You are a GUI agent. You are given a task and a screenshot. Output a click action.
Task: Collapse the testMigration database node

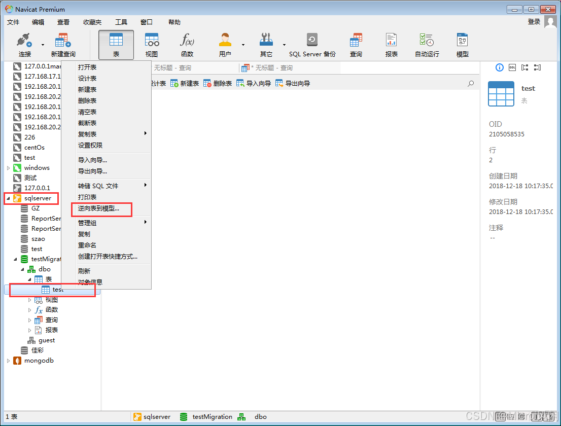coord(15,259)
